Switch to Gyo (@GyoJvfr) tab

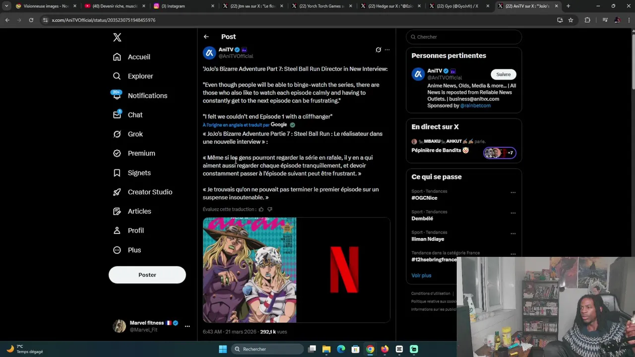459,6
